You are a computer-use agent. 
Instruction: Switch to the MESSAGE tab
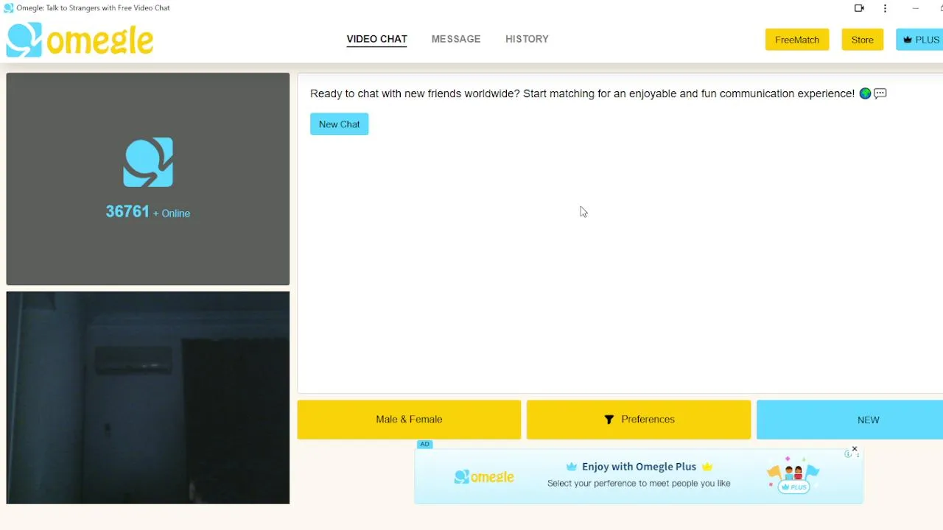pyautogui.click(x=456, y=39)
